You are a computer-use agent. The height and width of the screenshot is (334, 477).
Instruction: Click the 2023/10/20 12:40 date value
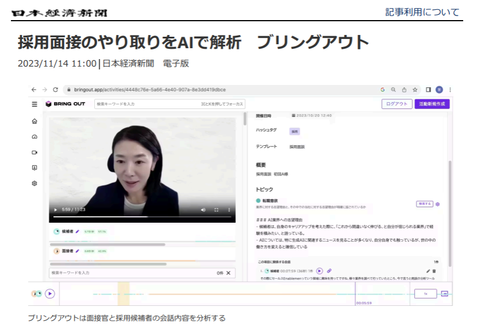pyautogui.click(x=314, y=115)
